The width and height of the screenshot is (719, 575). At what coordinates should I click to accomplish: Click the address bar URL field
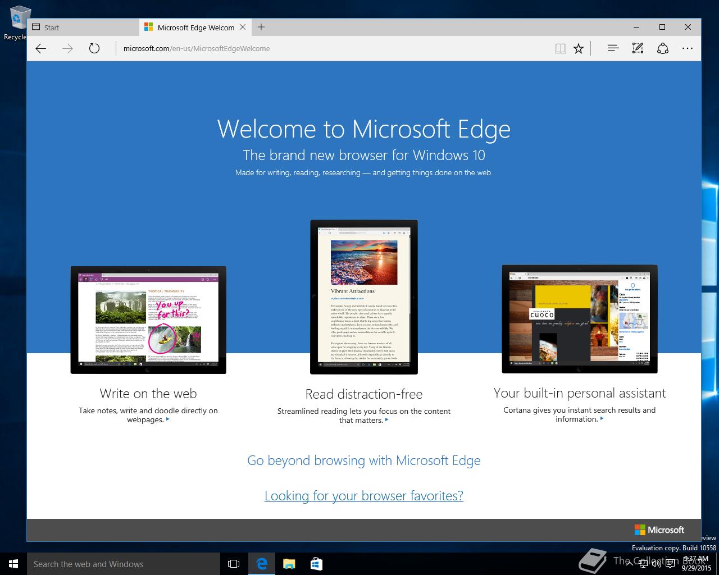pyautogui.click(x=331, y=48)
